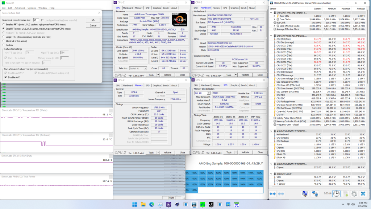Open File Explorer from taskbar
The image size is (371, 209).
coord(143,204)
